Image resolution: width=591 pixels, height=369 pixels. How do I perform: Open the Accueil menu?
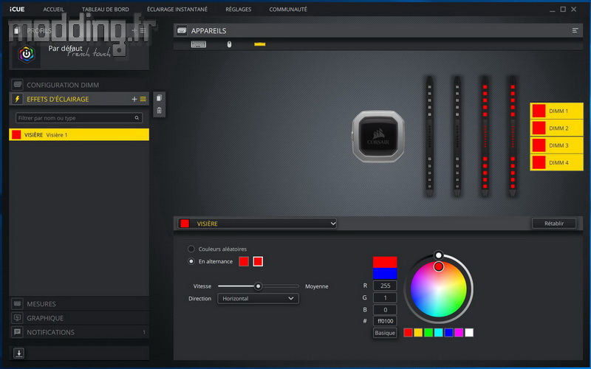[53, 10]
